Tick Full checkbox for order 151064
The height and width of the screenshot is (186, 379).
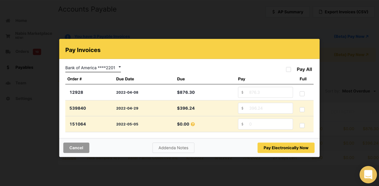click(302, 125)
